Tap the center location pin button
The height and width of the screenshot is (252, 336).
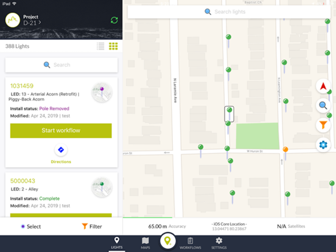pos(168,241)
